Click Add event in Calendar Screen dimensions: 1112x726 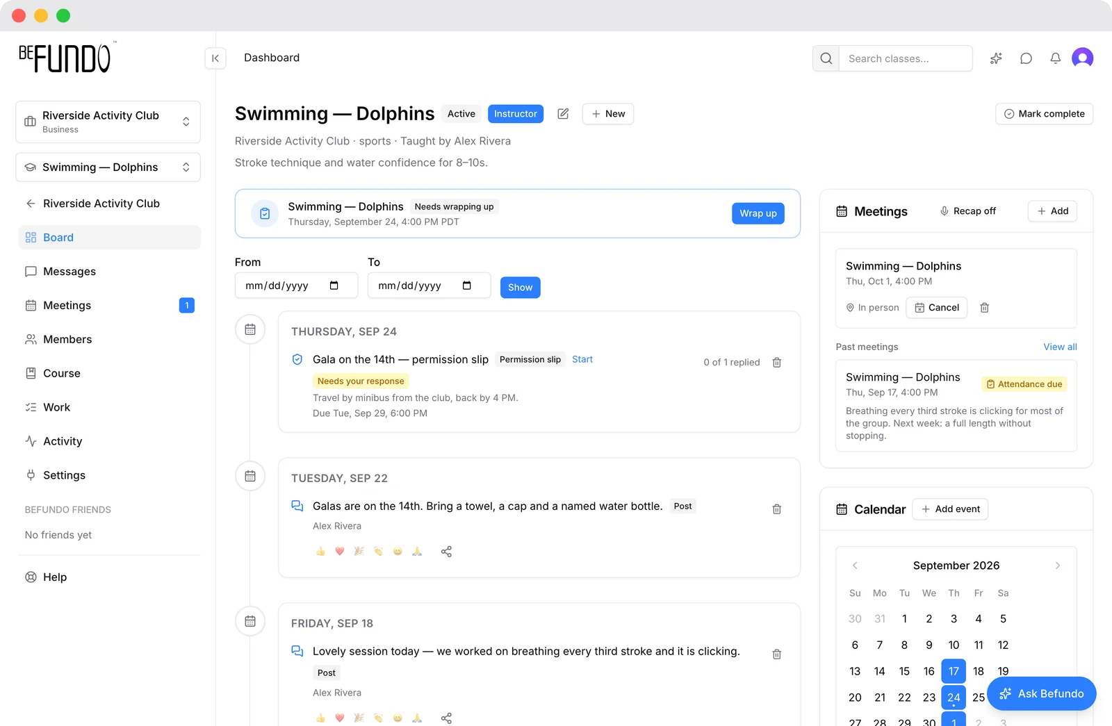click(950, 509)
